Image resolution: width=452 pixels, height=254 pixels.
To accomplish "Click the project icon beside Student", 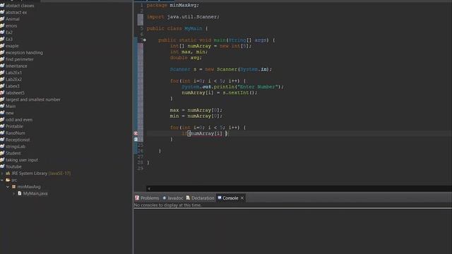I will click(2, 153).
